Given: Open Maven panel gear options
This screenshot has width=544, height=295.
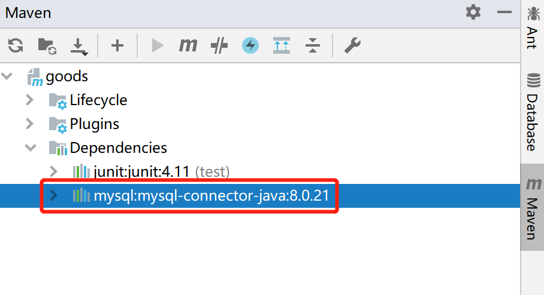Looking at the screenshot, I should [473, 13].
